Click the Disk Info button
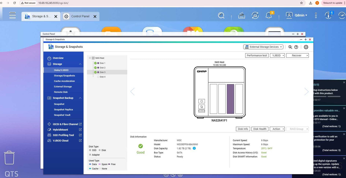Screen dimensions: 346x178 point(243,129)
